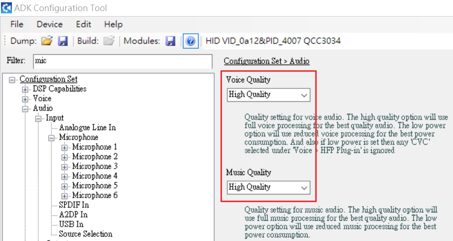Open the Help menu
453x241 pixels.
(113, 24)
